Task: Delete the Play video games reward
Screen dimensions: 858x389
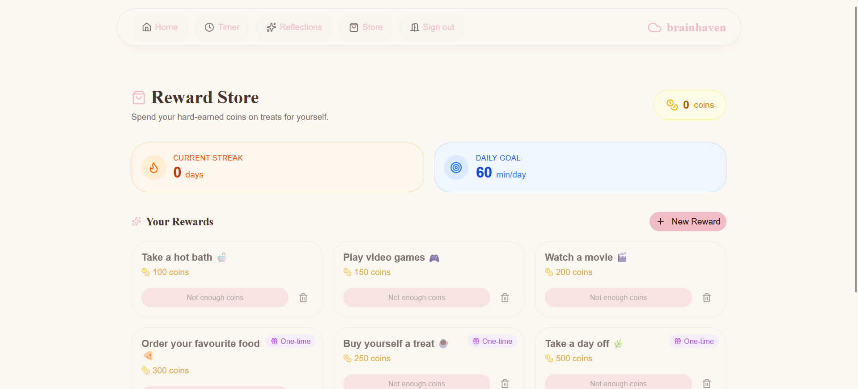Action: coord(505,298)
